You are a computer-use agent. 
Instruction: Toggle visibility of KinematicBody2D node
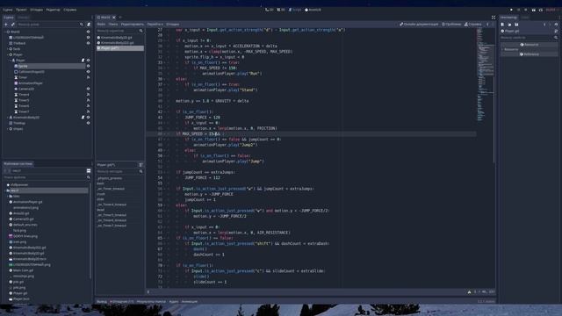pos(88,117)
